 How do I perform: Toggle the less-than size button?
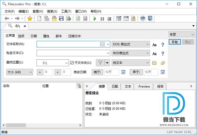(58, 72)
